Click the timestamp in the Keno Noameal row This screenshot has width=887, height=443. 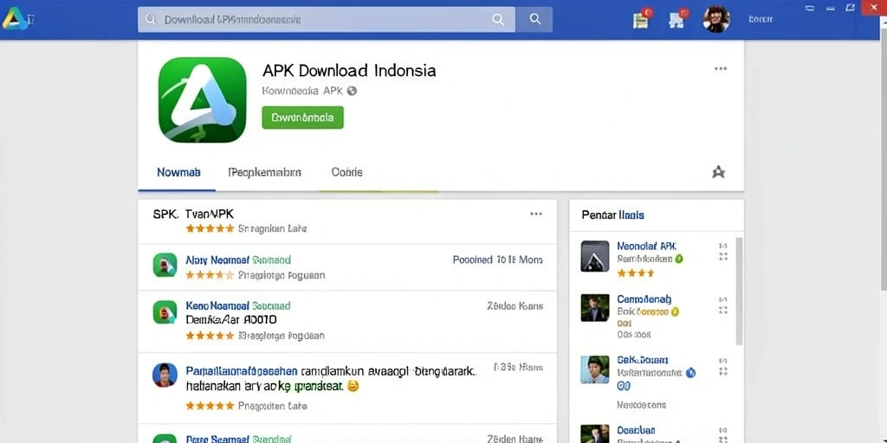tap(515, 305)
